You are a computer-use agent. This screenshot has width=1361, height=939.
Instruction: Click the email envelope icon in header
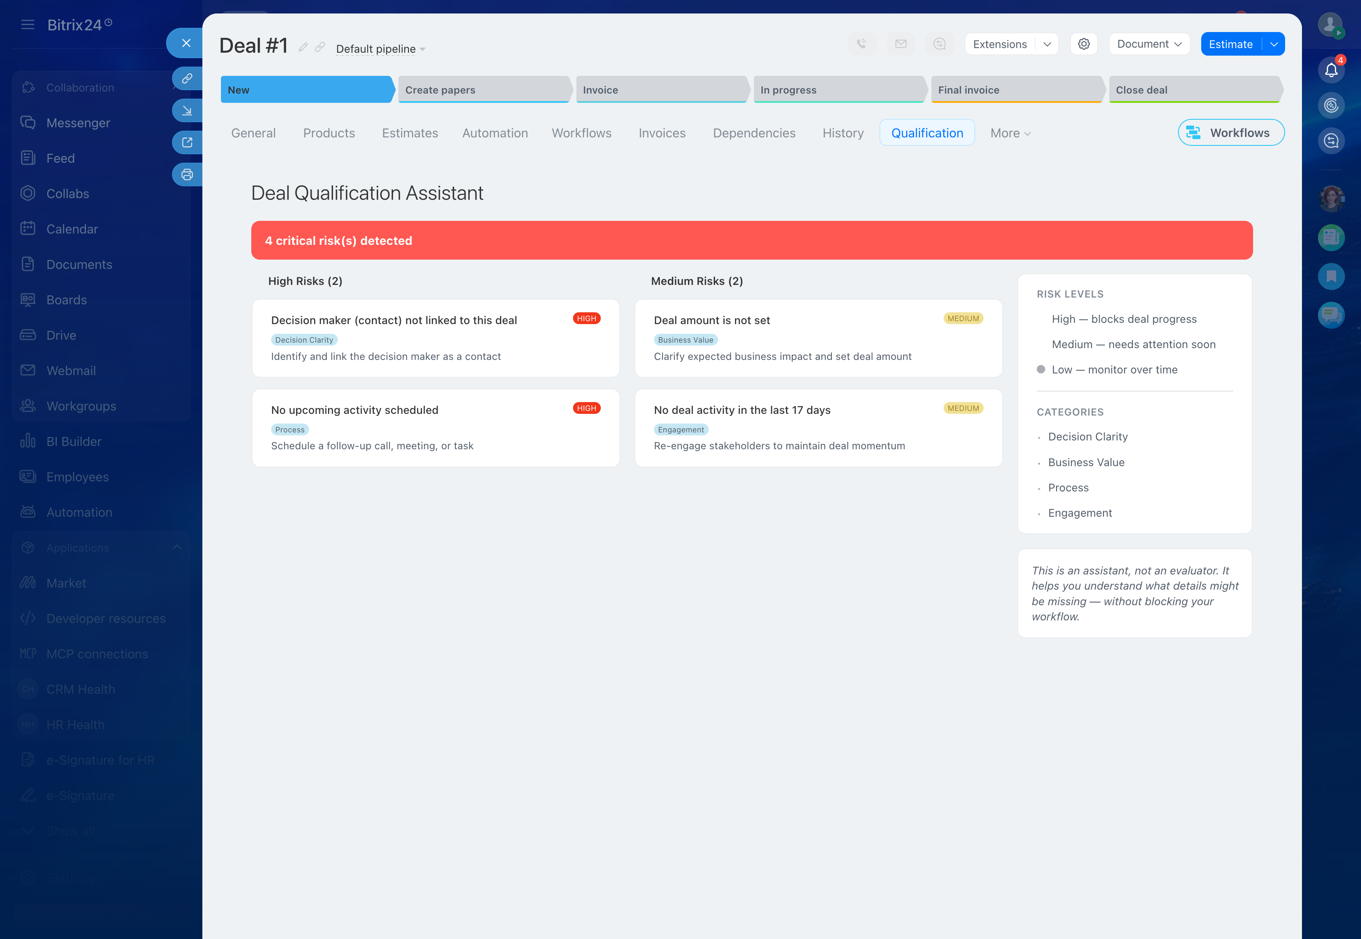tap(901, 44)
